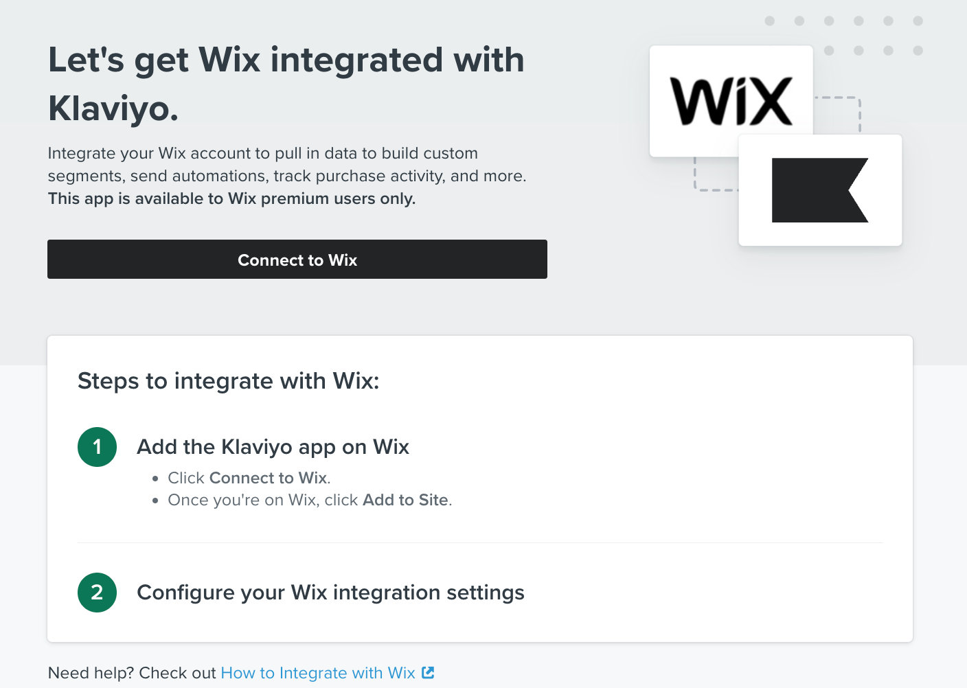Click the Wix wordmark inside the white card
Screen dimensions: 967x688
[731, 101]
